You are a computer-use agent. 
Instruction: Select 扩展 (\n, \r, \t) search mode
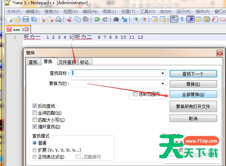pos(35,150)
